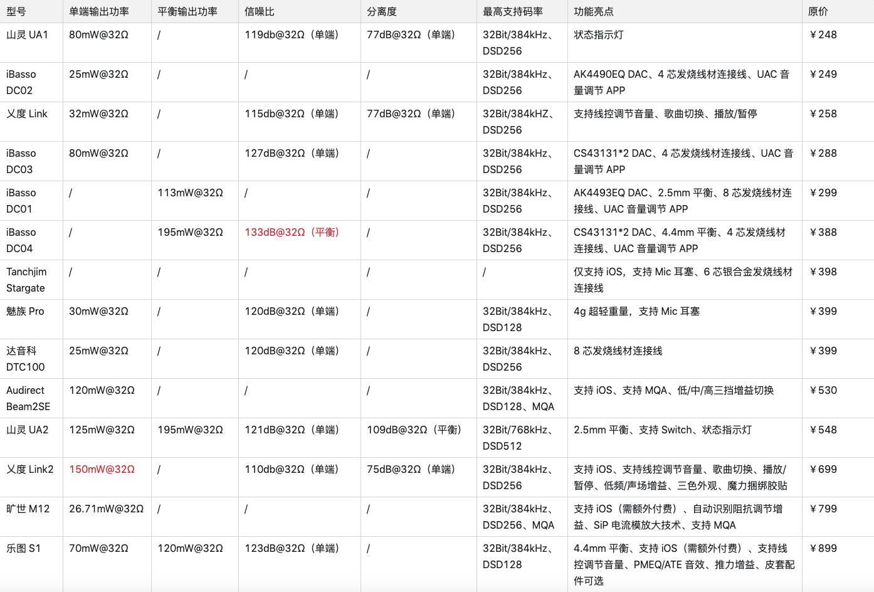Image resolution: width=874 pixels, height=592 pixels.
Task: Select the 信噪比 column header
Action: (x=253, y=11)
